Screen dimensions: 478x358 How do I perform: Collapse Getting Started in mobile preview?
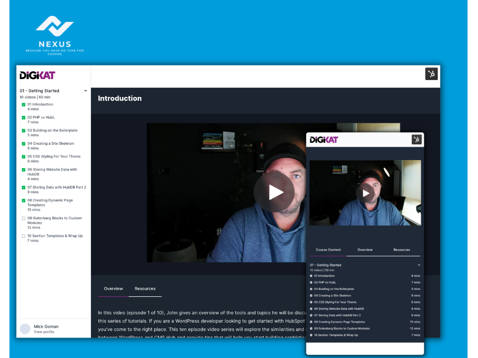click(419, 265)
